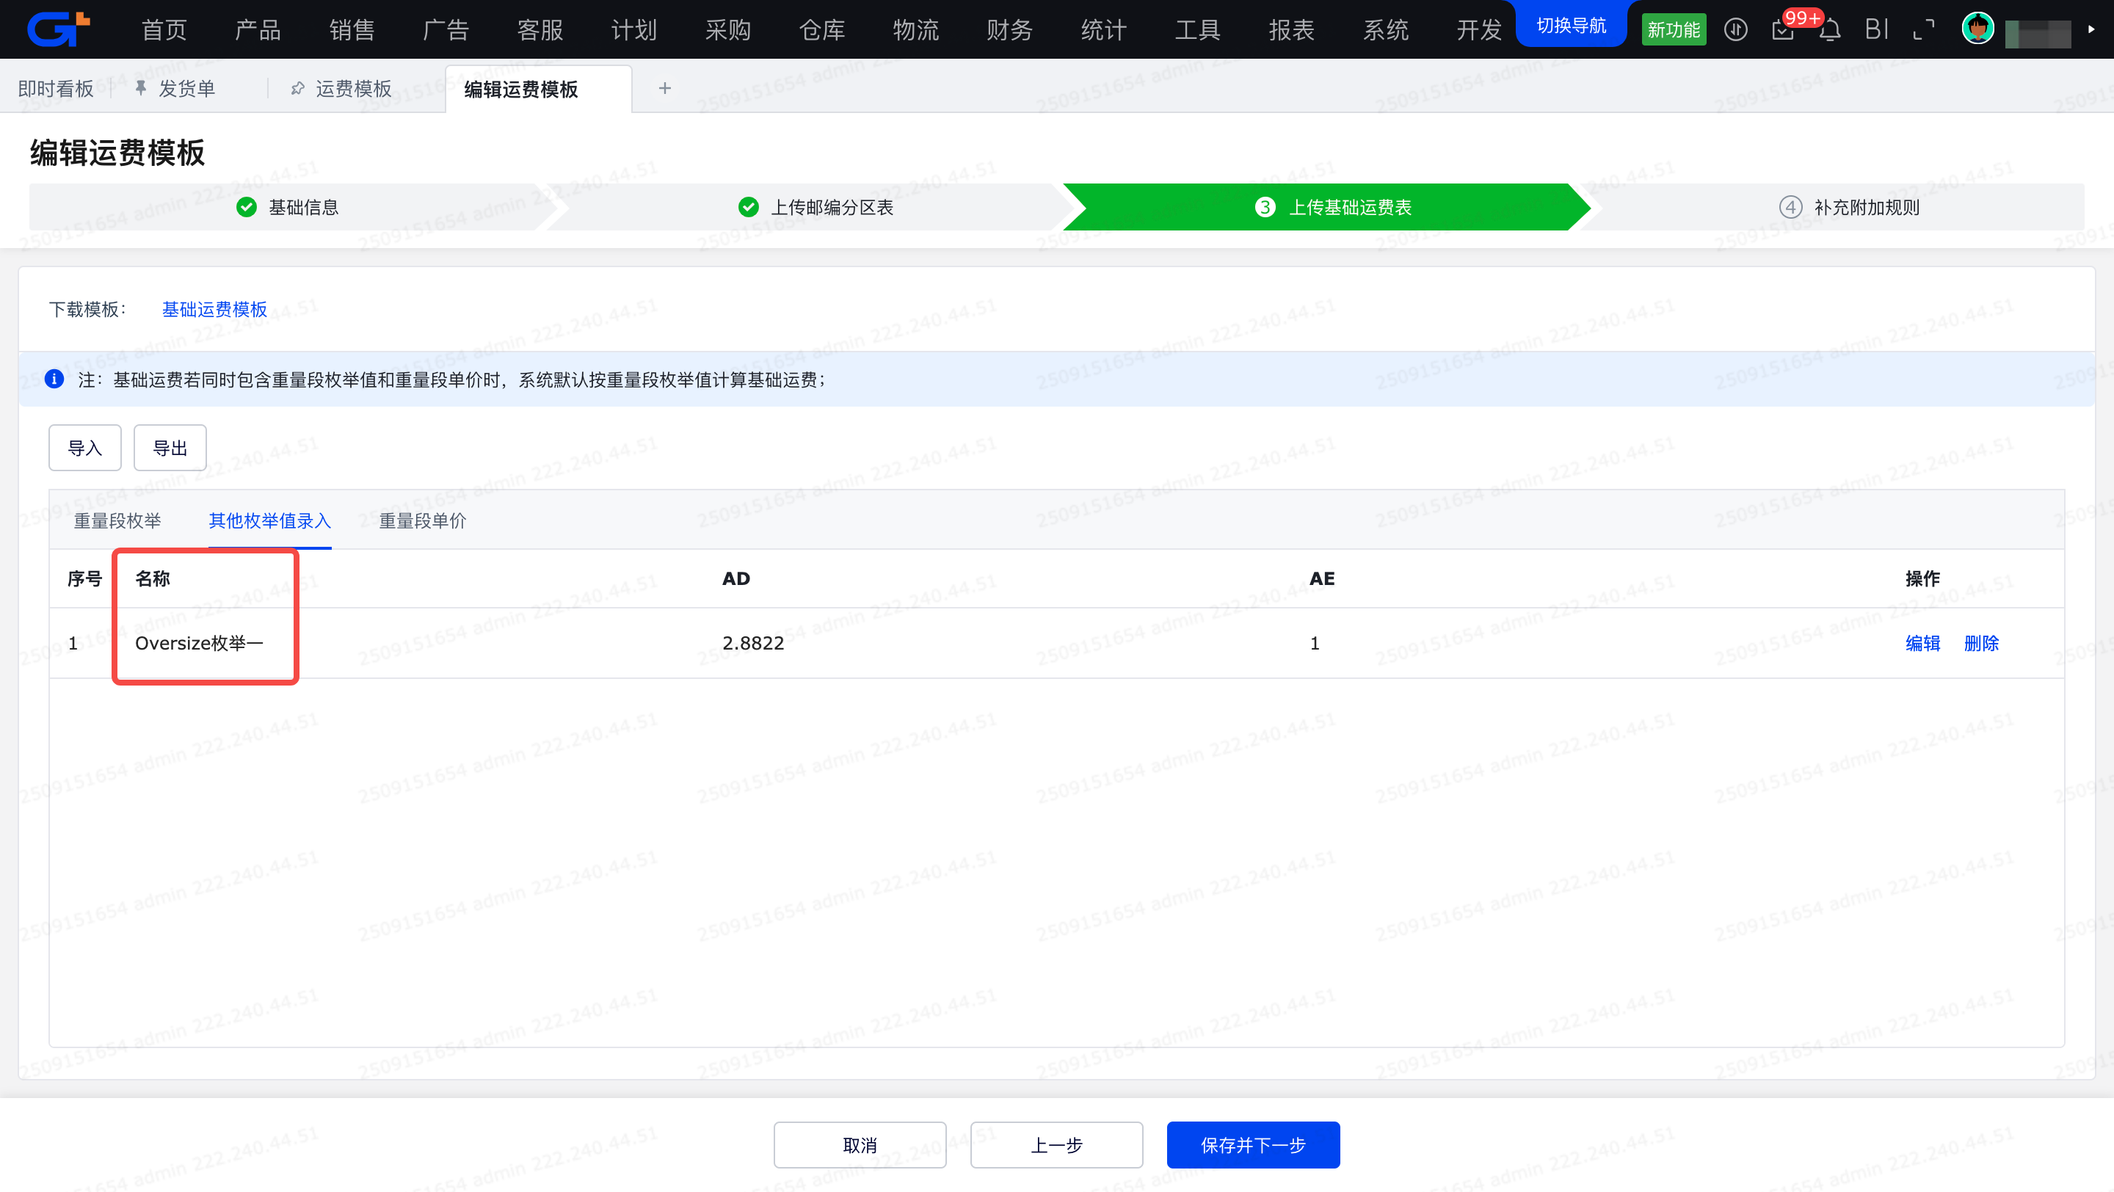The height and width of the screenshot is (1192, 2114).
Task: Download the 基础运费模板 link
Action: [x=214, y=309]
